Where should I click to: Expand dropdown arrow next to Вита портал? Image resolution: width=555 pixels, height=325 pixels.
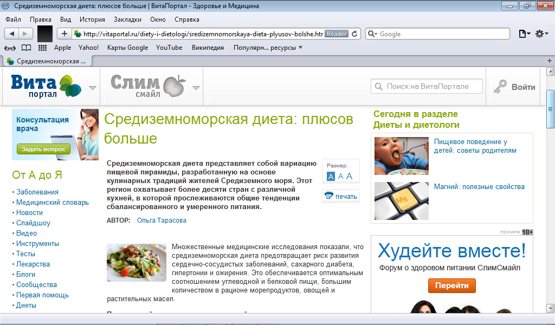[92, 88]
